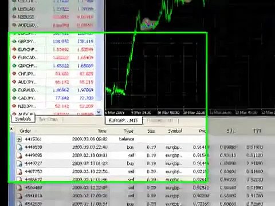Select the AUDJPY symbol row

click(x=53, y=82)
